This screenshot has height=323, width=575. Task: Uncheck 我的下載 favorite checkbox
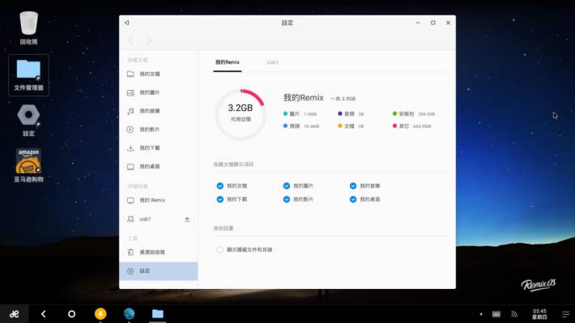(x=220, y=199)
